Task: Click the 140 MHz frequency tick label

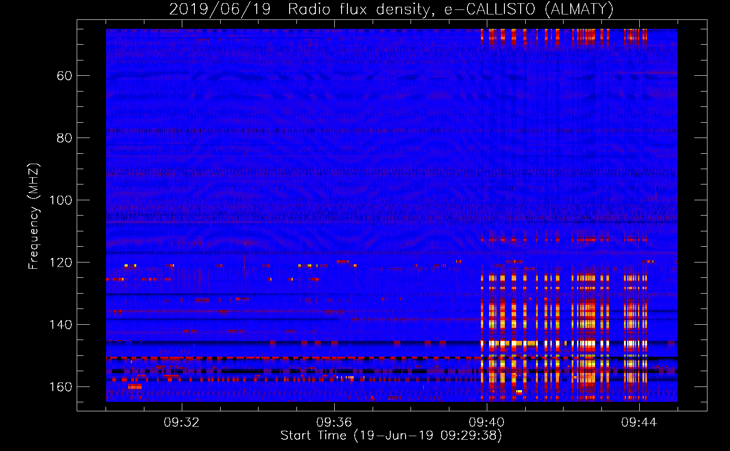Action: coord(60,325)
